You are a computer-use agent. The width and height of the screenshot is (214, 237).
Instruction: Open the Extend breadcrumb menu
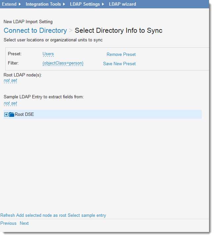point(9,4)
